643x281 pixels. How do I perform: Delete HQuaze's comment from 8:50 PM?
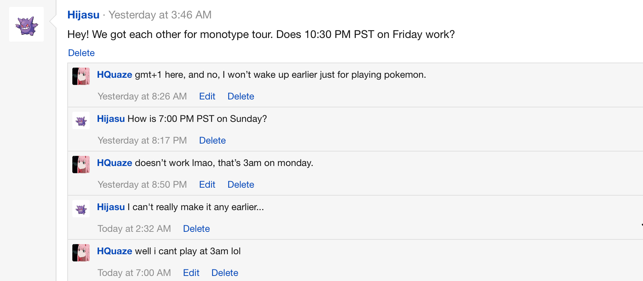(x=241, y=184)
